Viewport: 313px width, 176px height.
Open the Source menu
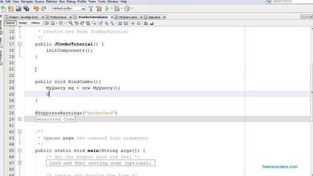(x=39, y=1)
